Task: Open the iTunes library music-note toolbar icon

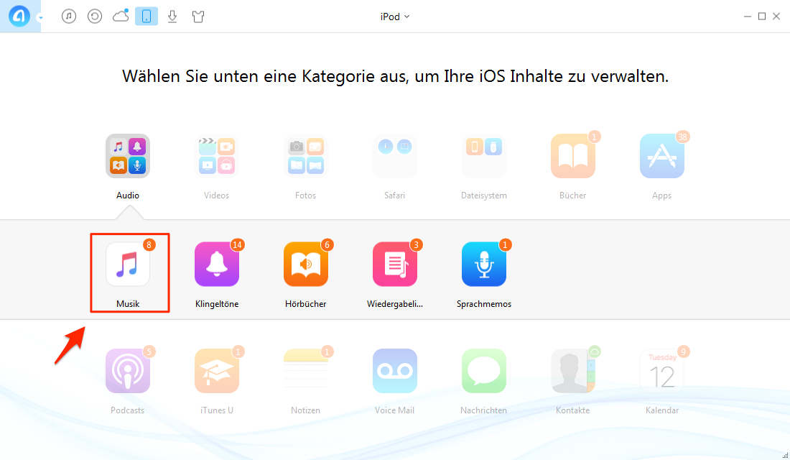Action: [69, 16]
